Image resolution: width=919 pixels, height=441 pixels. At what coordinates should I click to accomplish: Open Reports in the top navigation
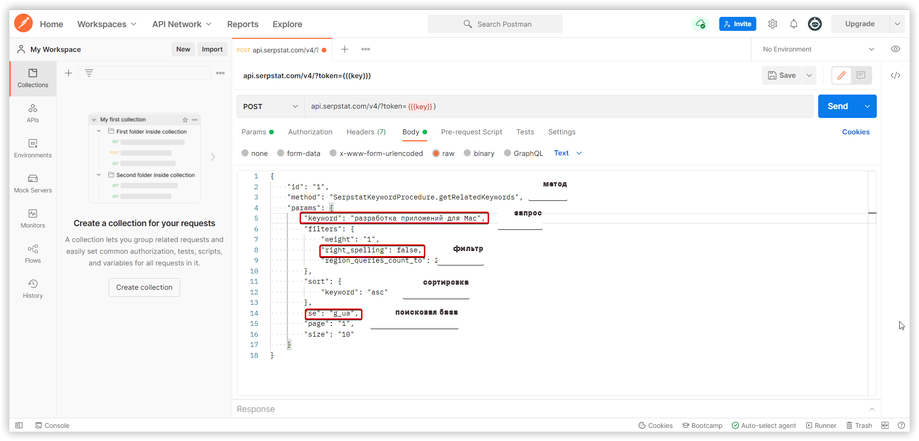click(243, 24)
